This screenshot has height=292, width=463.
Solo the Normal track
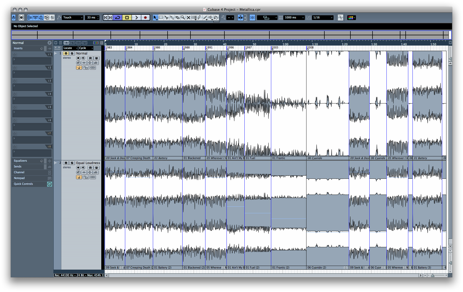72,53
